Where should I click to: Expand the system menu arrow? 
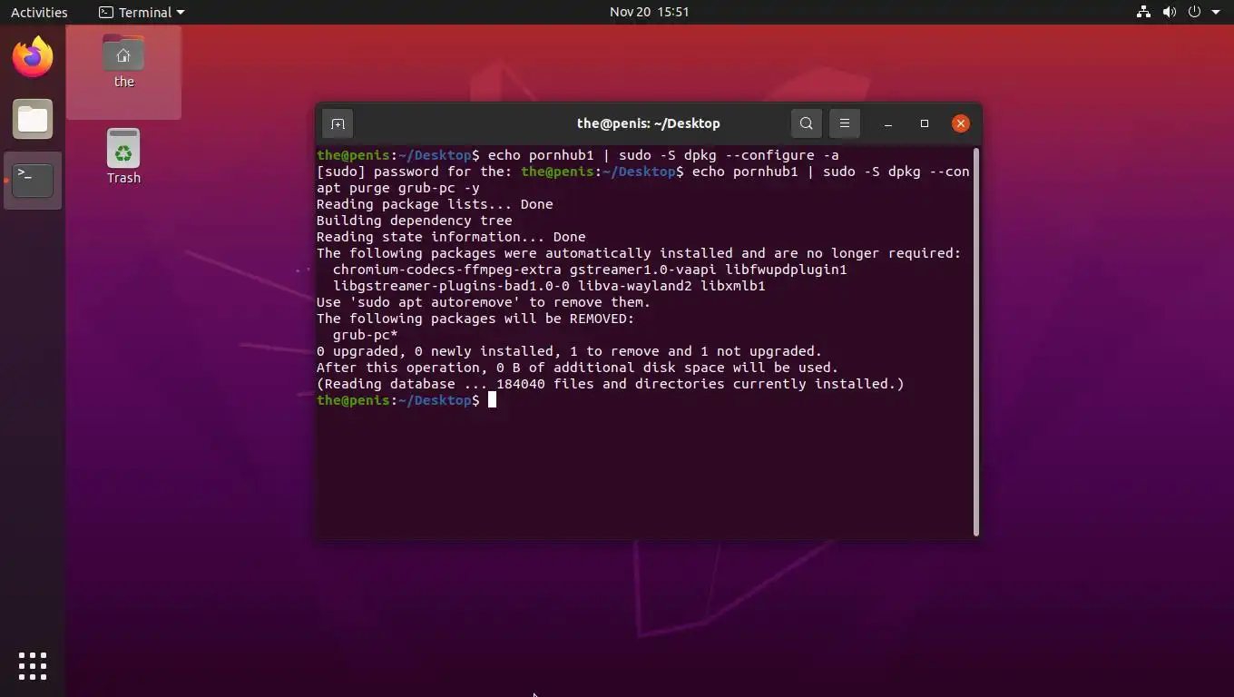coord(1216,12)
